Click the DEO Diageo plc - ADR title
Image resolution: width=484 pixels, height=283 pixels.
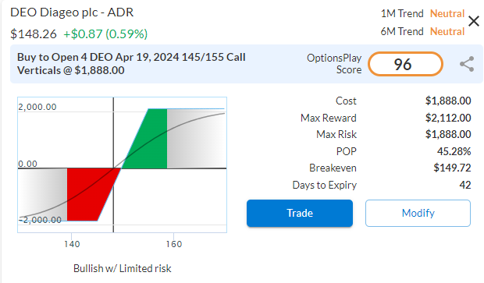coord(72,12)
